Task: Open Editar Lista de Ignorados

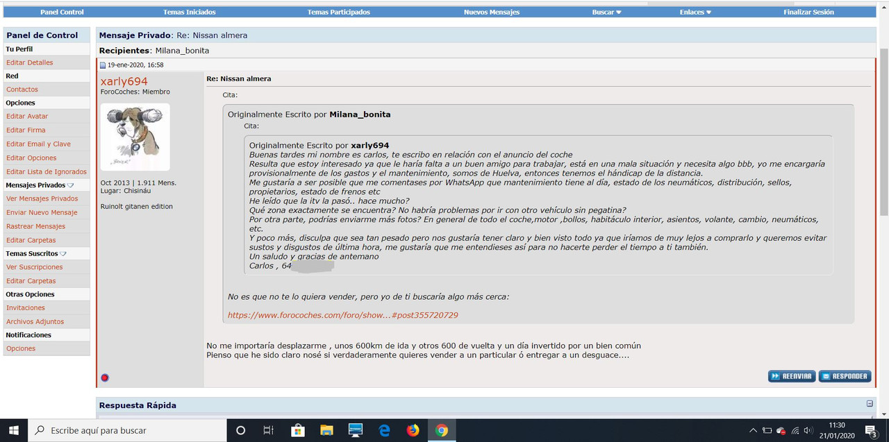Action: [x=47, y=172]
